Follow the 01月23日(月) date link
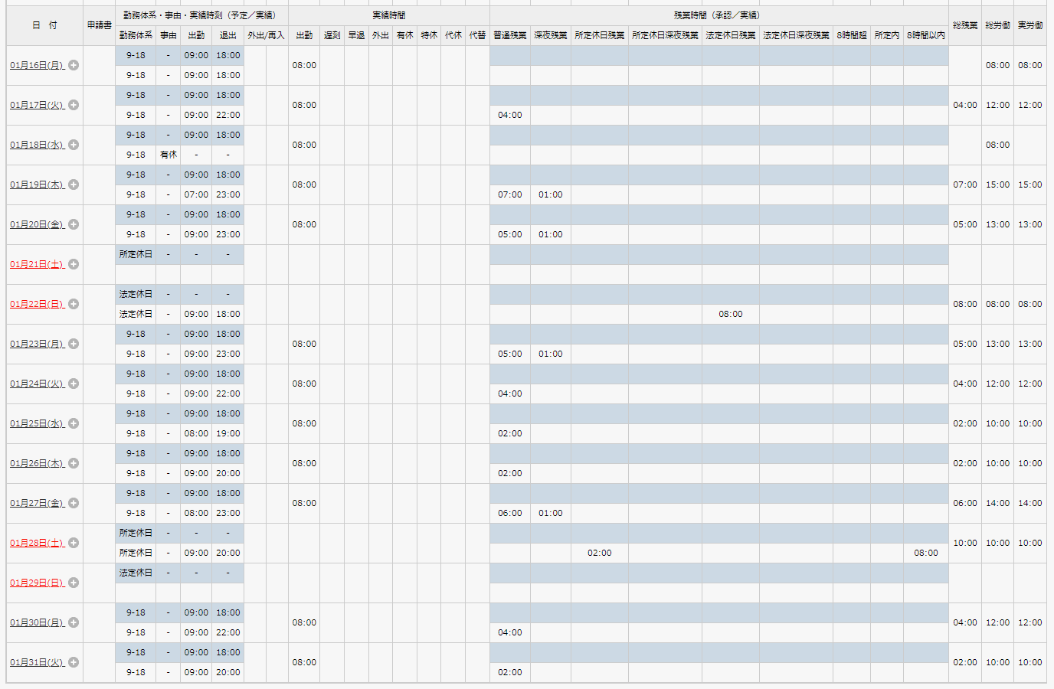This screenshot has height=689, width=1054. click(37, 344)
